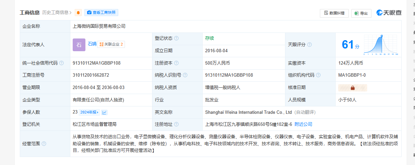Click help icon next to 登记状态
415x165 pixels.
point(176,38)
